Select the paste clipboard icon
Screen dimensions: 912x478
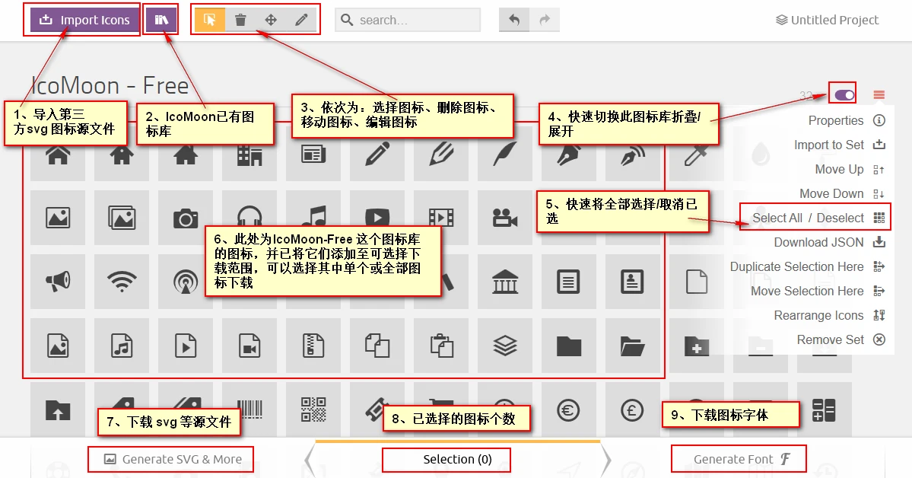(x=441, y=346)
